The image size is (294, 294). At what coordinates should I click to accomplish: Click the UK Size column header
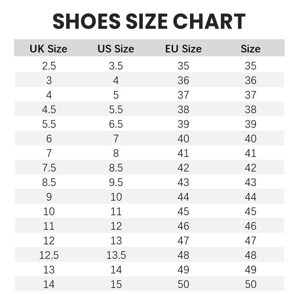49,49
